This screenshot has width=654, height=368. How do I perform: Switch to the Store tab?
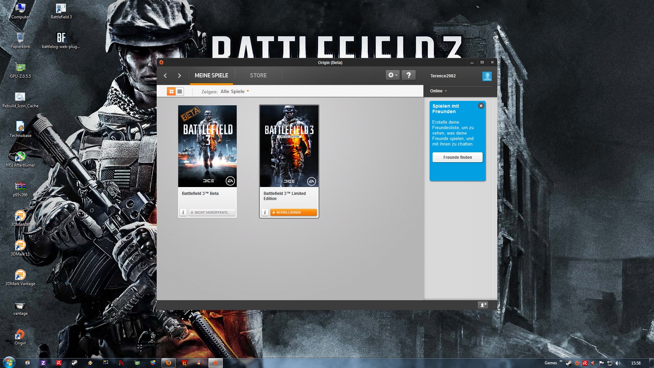[x=258, y=76]
